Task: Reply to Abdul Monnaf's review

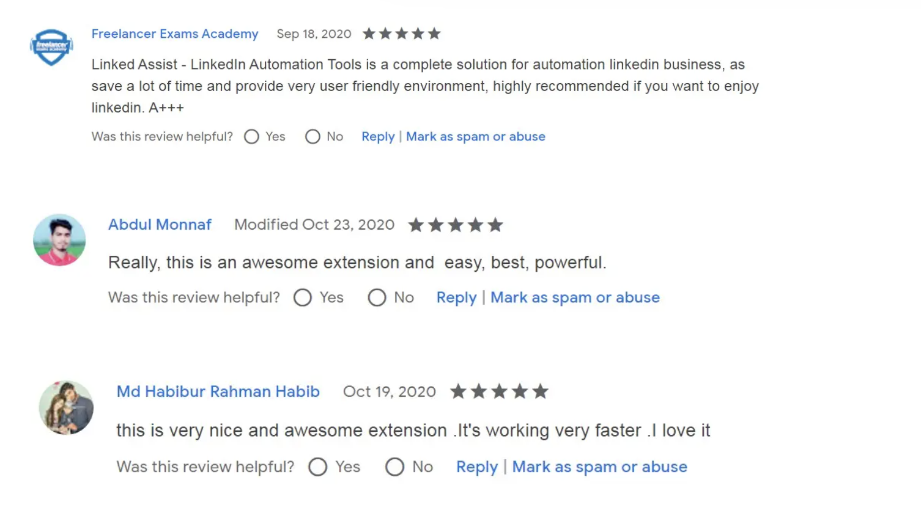Action: point(456,297)
